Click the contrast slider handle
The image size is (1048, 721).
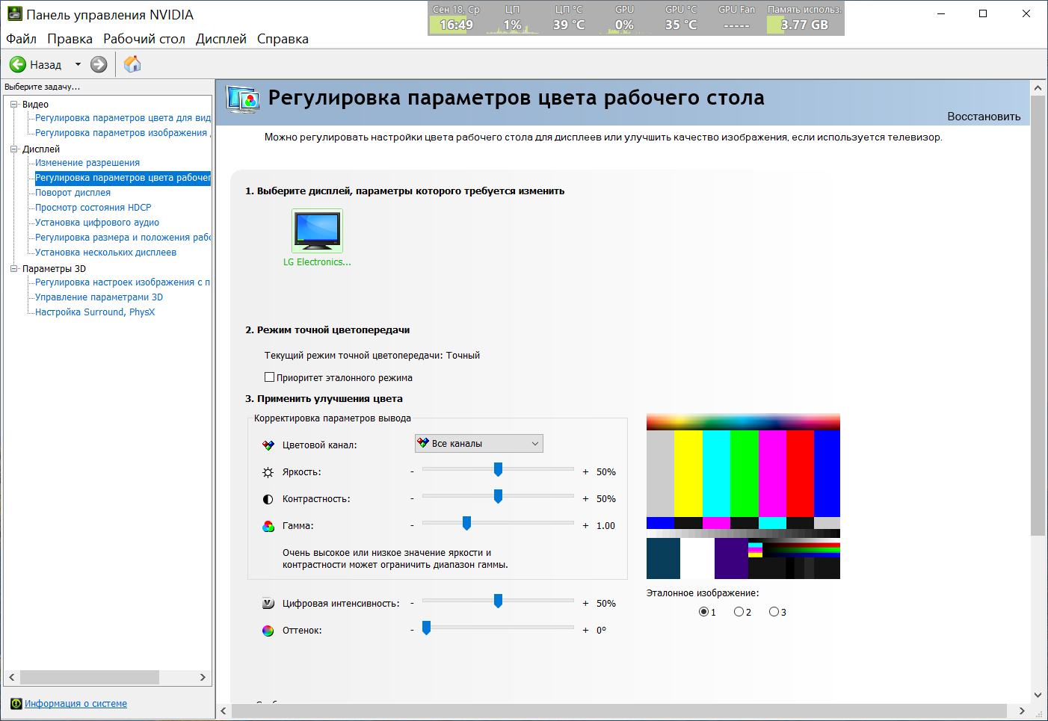[x=498, y=497]
